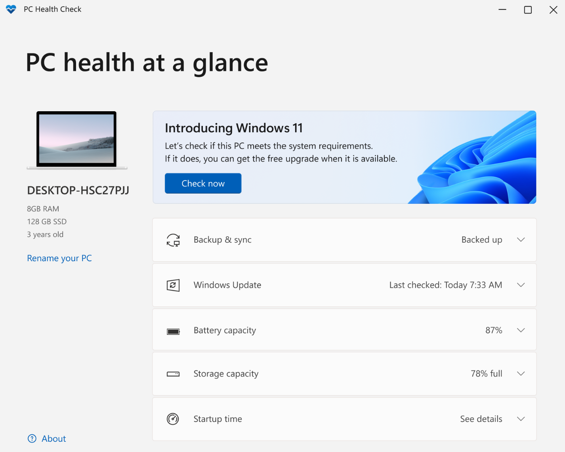Click the PC Health Check heart logo
The height and width of the screenshot is (452, 565).
pyautogui.click(x=11, y=9)
